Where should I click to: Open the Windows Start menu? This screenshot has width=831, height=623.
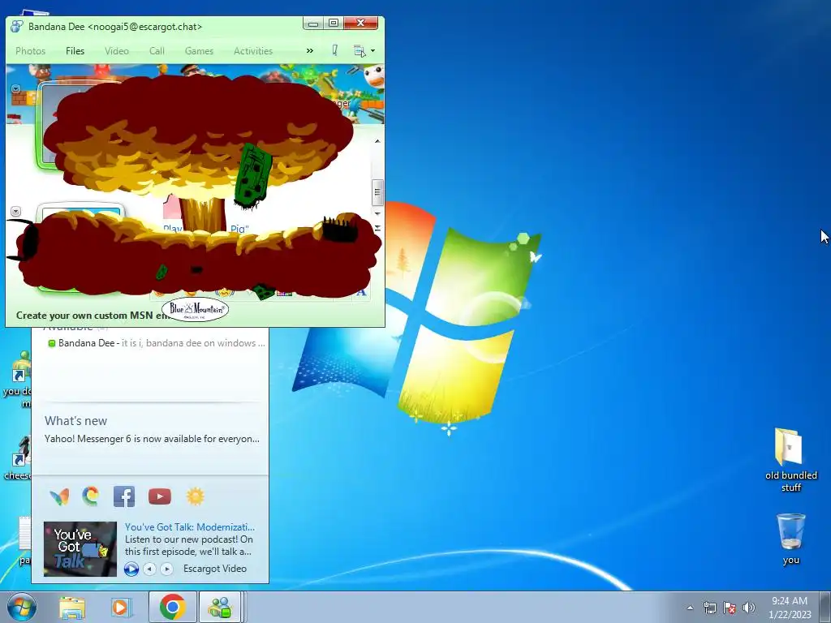point(22,607)
